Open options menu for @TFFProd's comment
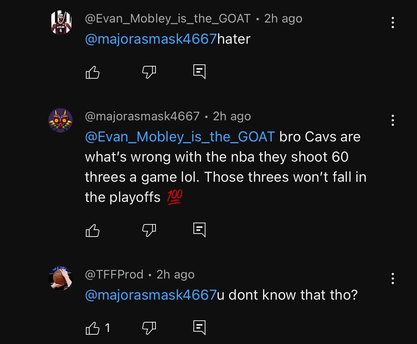Viewport: 417px width, 344px height. (x=393, y=278)
